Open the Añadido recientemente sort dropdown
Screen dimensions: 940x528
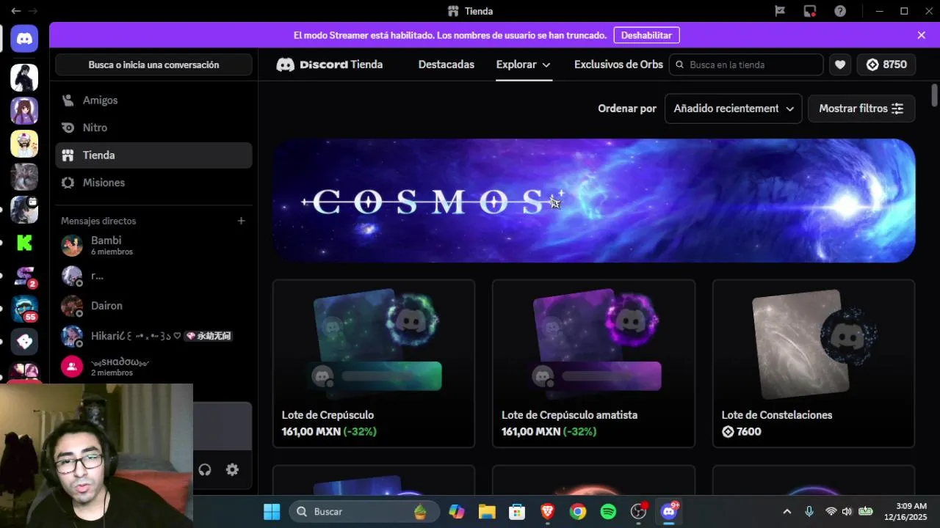(733, 109)
